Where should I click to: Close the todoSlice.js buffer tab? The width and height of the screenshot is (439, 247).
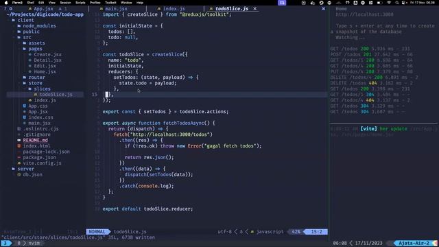pyautogui.click(x=254, y=9)
